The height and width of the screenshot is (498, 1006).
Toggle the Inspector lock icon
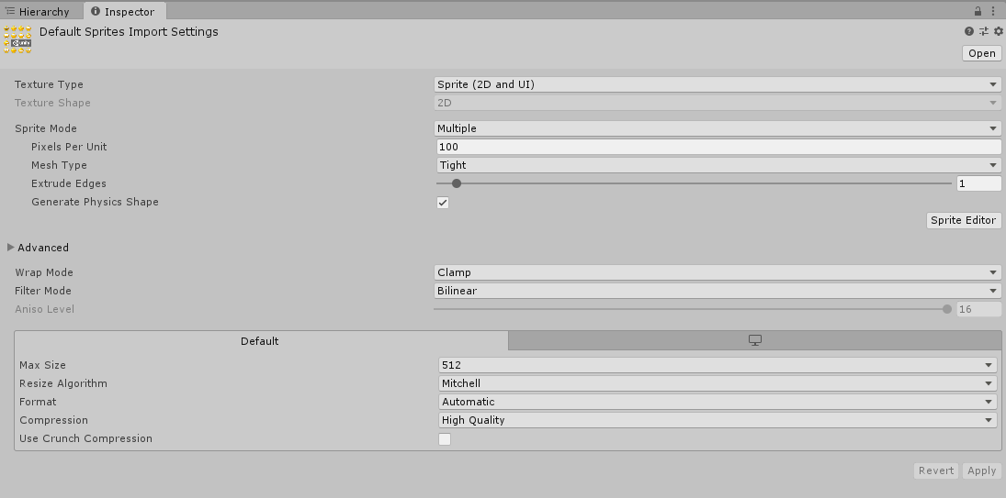[x=978, y=11]
